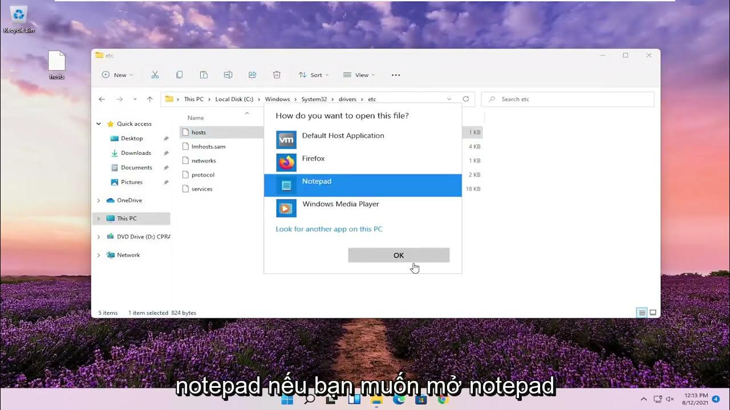Show hidden system tray icons chevron

pos(644,399)
